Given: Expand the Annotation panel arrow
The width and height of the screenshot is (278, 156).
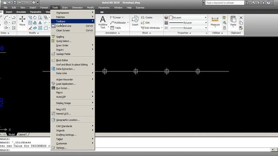Looking at the screenshot, I should pyautogui.click(x=119, y=33).
